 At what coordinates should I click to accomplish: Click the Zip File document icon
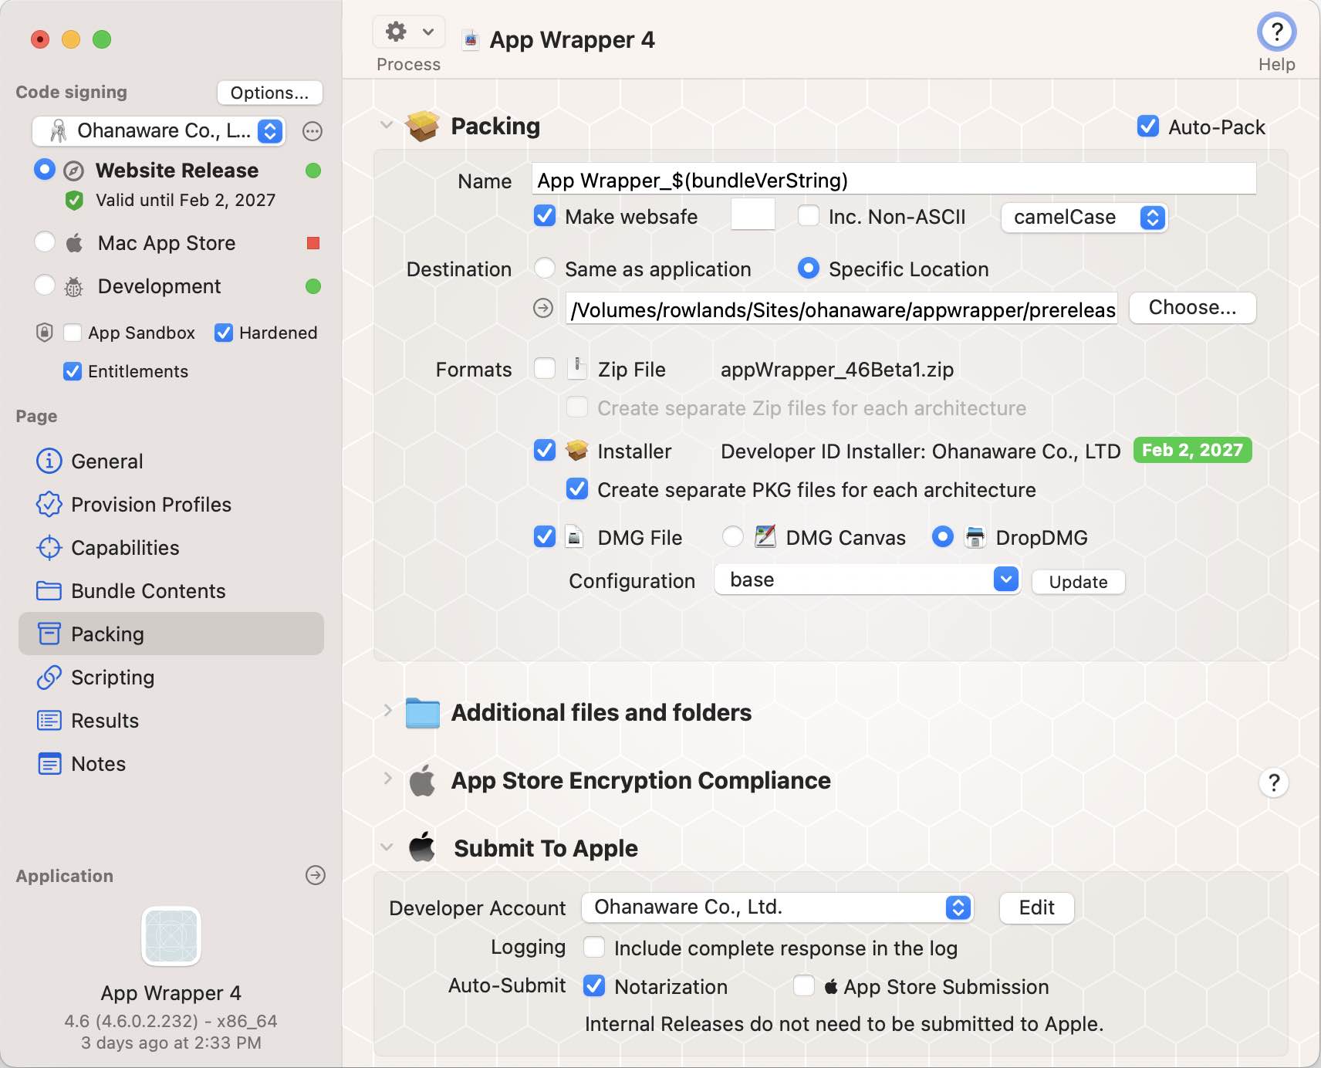point(576,368)
